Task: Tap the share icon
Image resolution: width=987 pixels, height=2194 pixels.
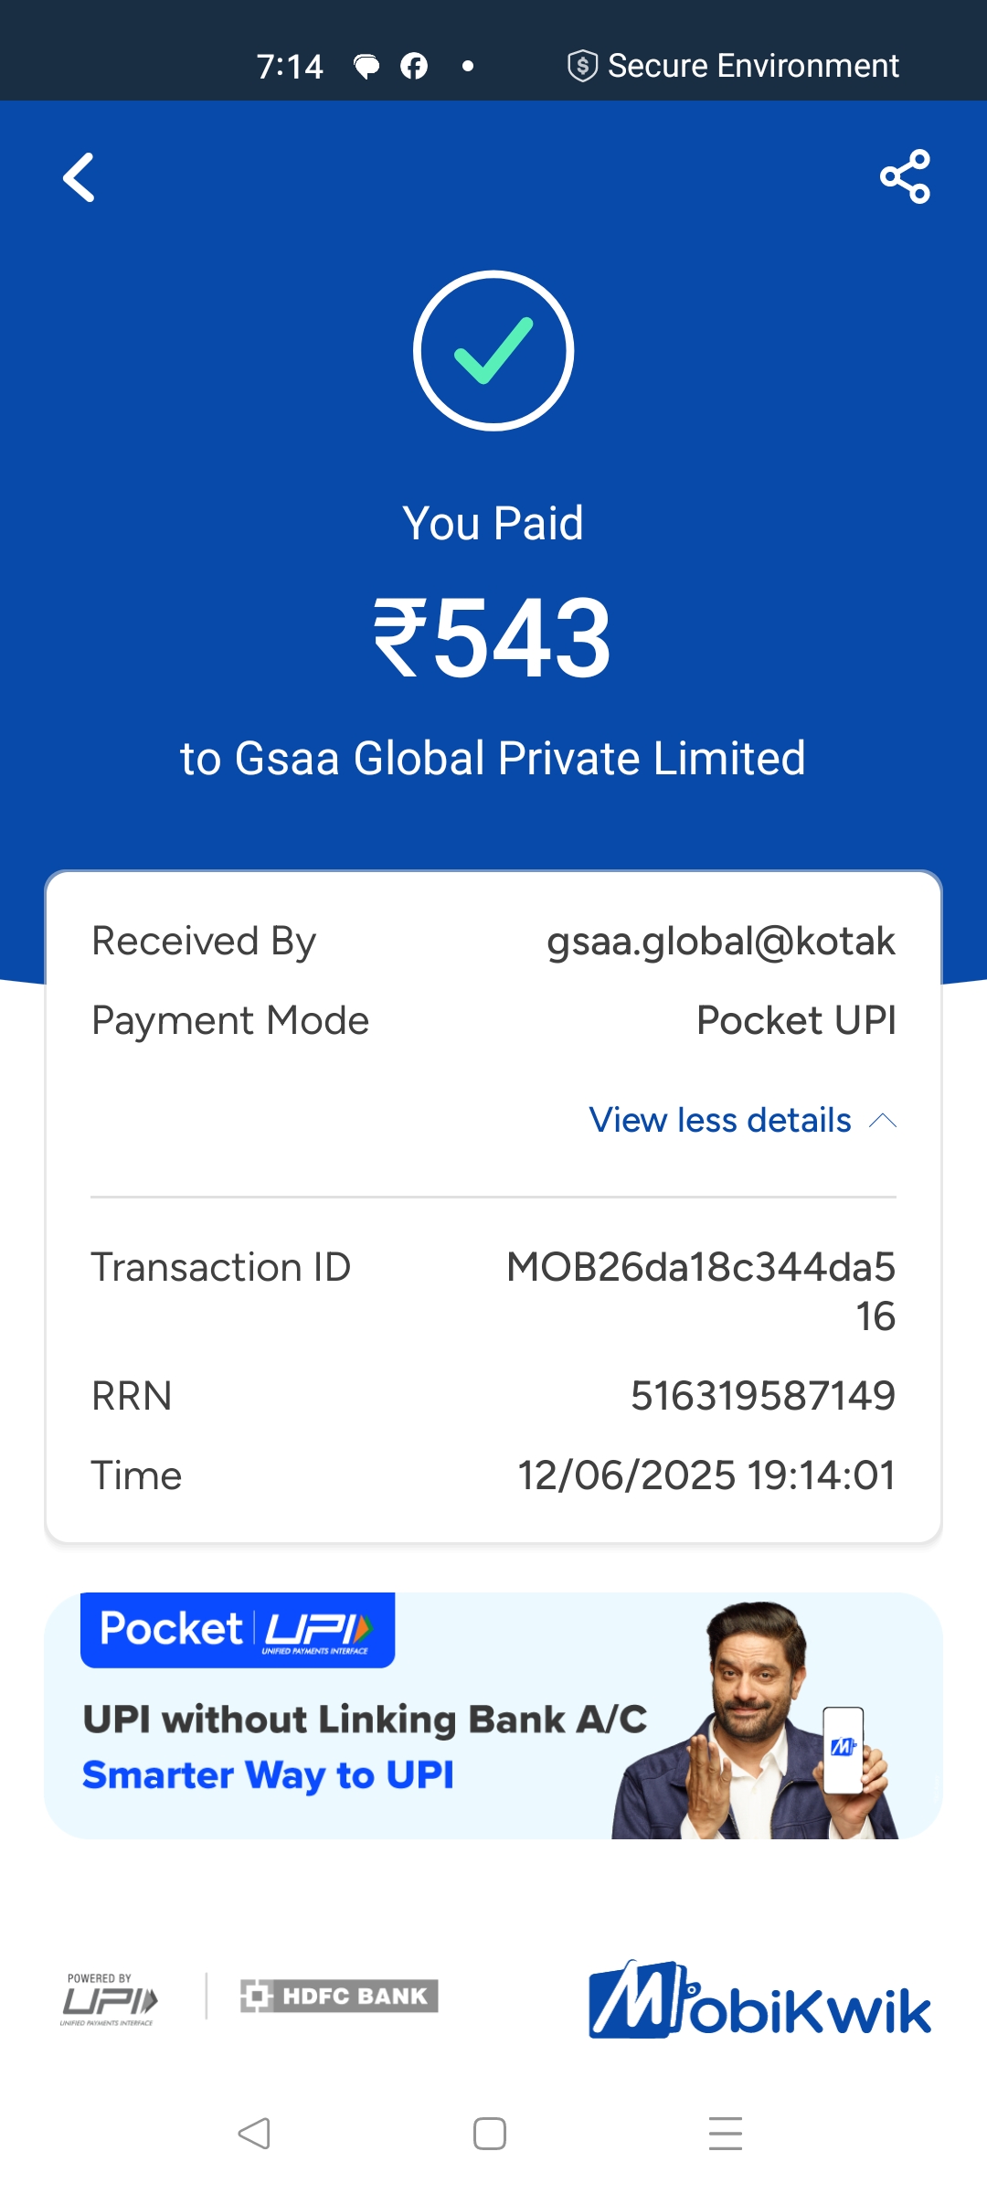Action: pos(905,176)
